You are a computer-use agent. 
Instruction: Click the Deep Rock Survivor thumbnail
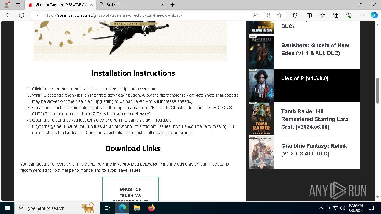(x=261, y=27)
